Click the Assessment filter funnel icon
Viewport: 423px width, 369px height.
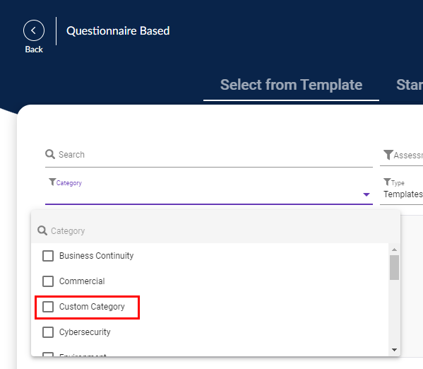coord(388,155)
